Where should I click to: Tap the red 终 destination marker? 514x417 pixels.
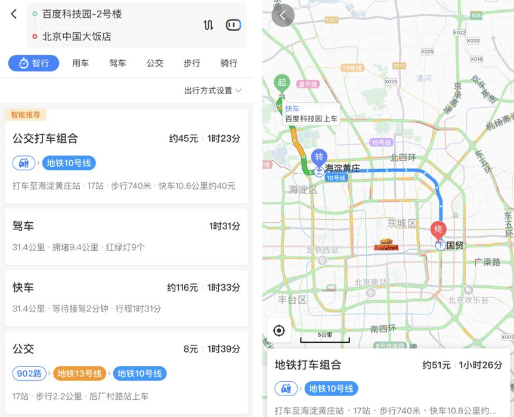pos(438,231)
